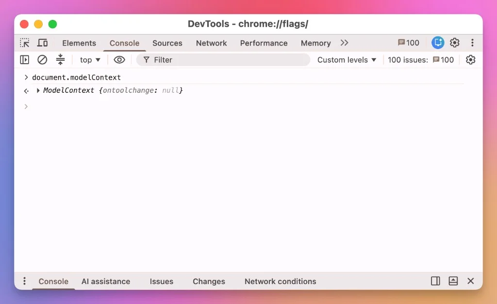Toggle the console sidebar panel icon
497x304 pixels.
coord(24,60)
